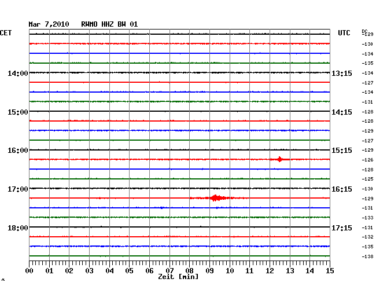Screen dimensions: 376x286
Task: Click minute 00 on the time axis
Action: tap(29, 270)
